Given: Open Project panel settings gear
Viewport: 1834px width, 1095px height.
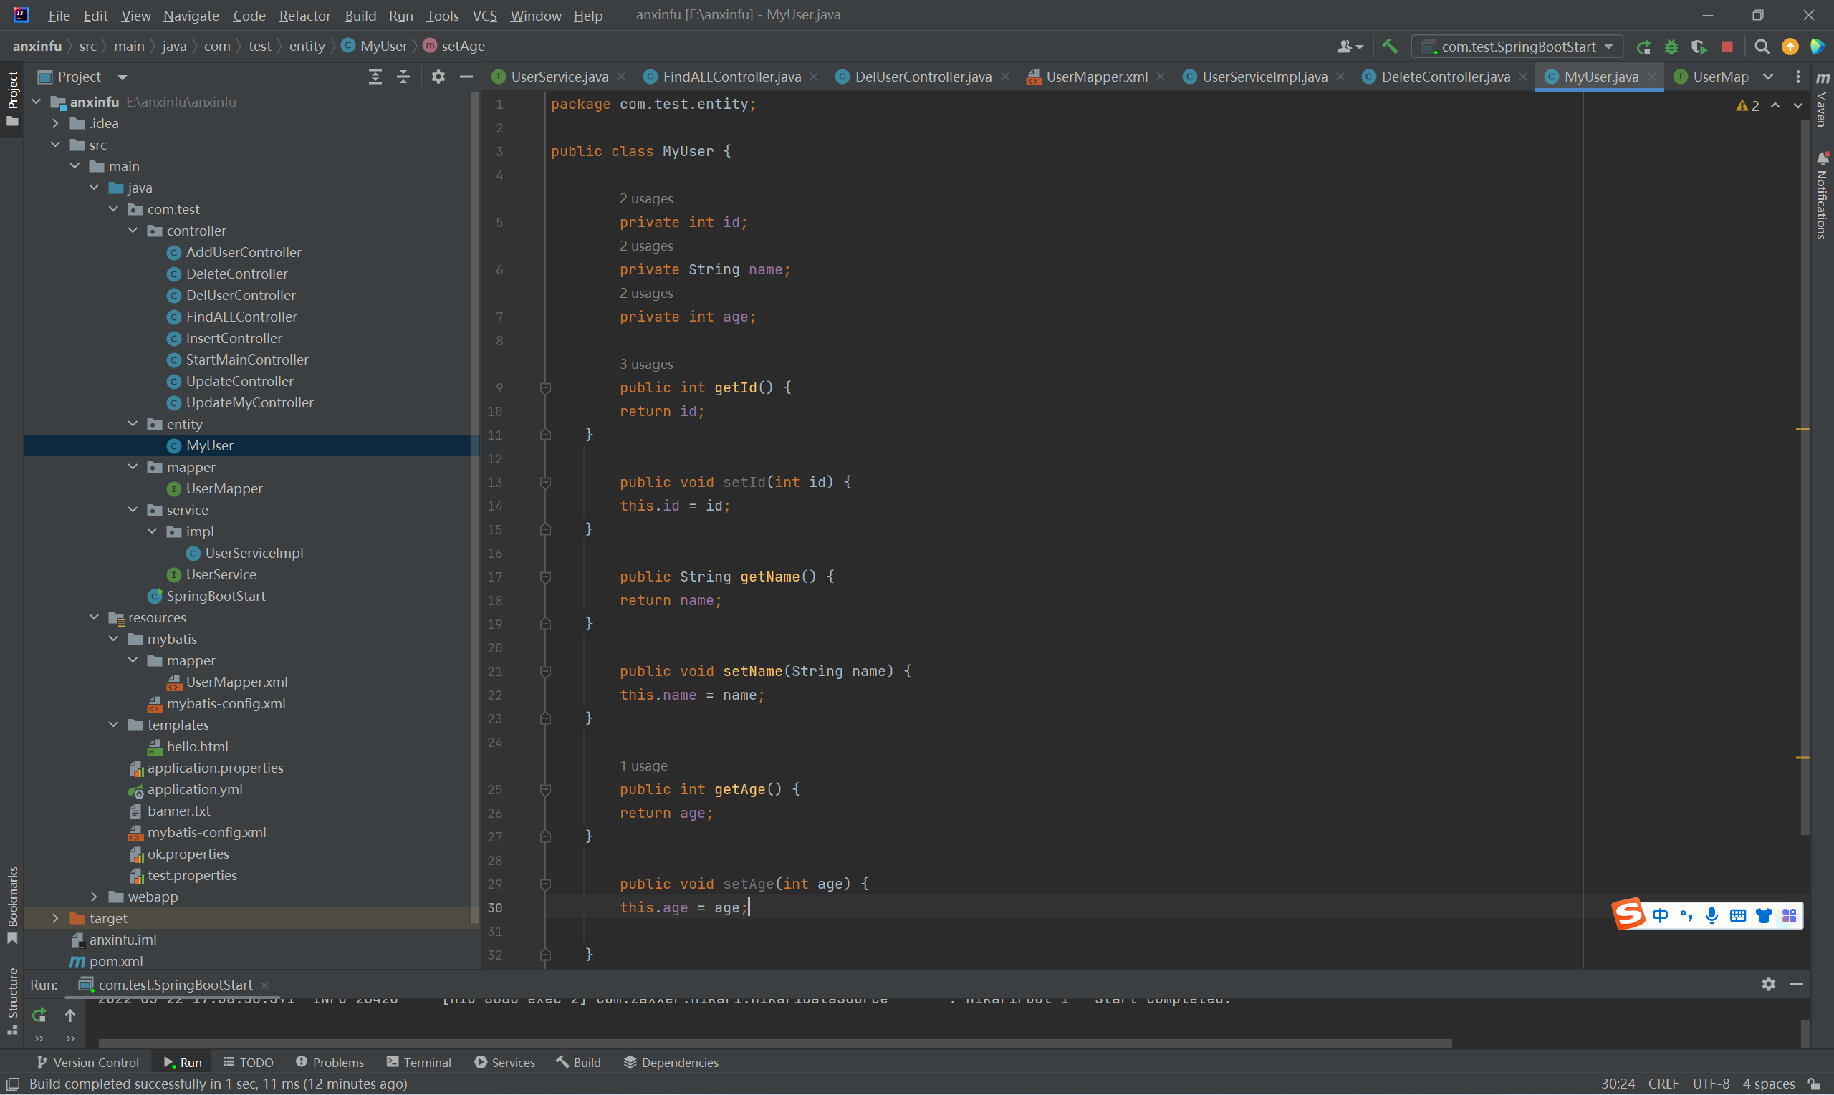Looking at the screenshot, I should pos(438,77).
